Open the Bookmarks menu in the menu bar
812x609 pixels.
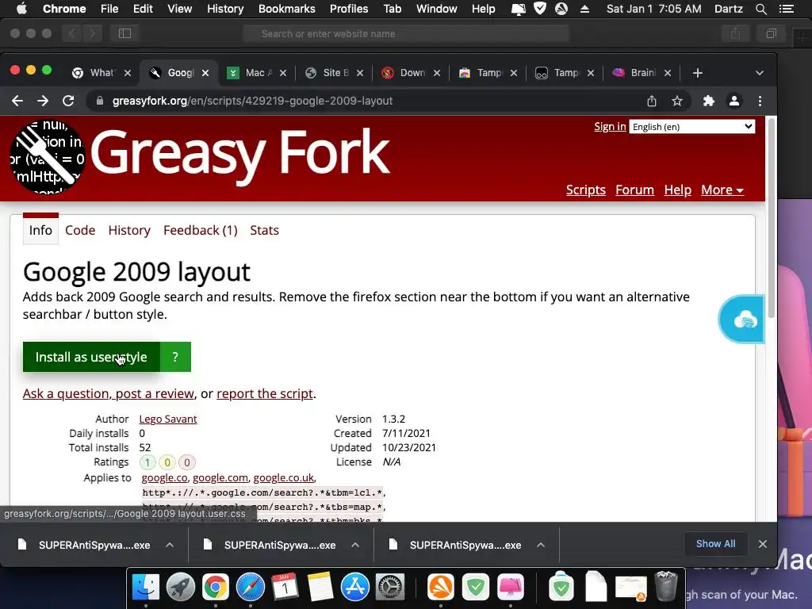[287, 9]
